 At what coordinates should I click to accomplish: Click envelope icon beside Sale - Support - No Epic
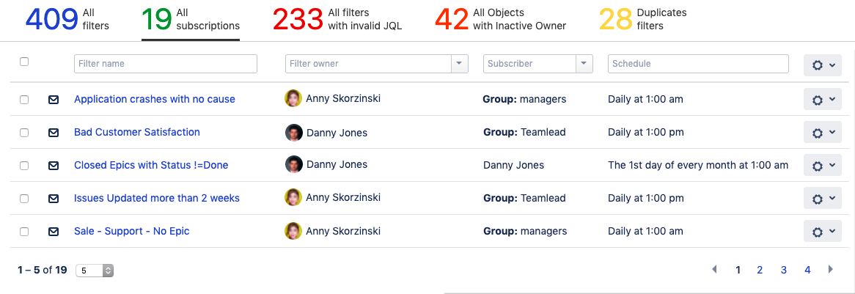(x=54, y=232)
